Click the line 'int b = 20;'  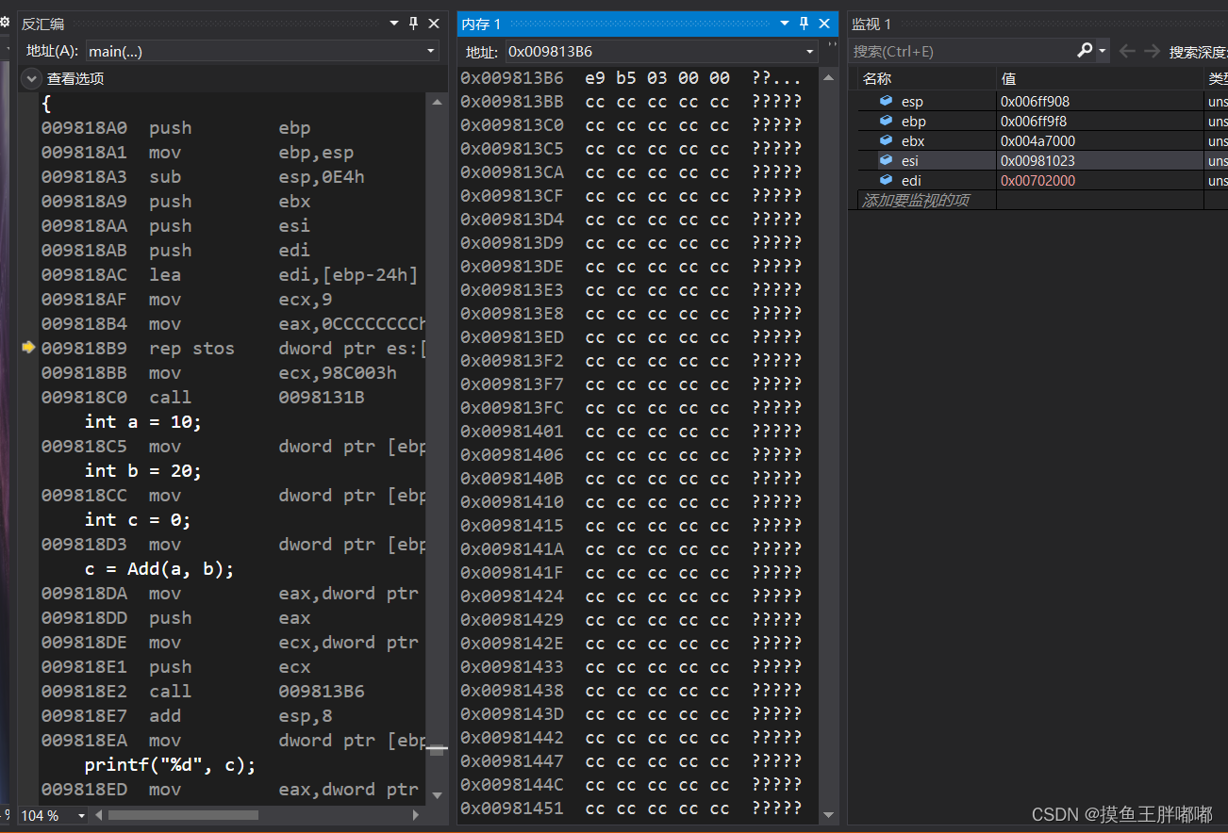tap(142, 470)
